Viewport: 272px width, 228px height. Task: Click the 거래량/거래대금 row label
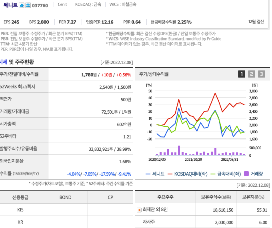coord(14,111)
